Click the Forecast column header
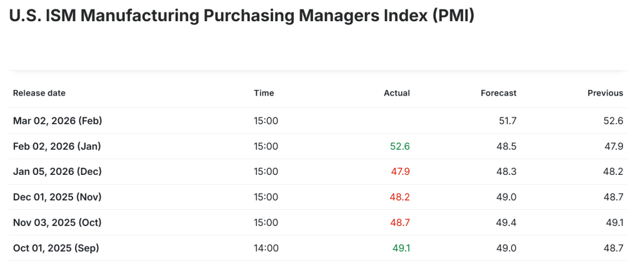 498,93
